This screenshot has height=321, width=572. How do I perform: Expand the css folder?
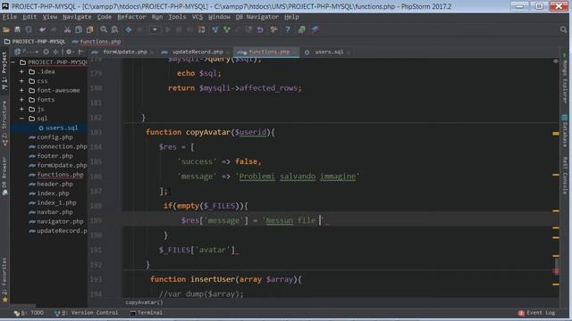[x=21, y=81]
